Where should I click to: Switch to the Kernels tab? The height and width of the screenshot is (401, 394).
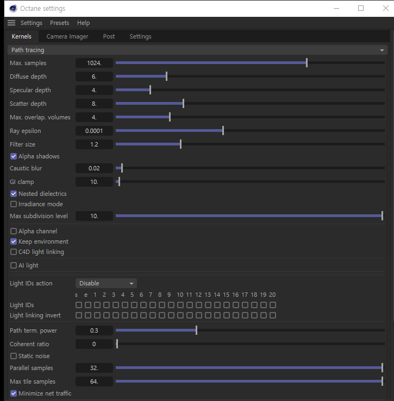point(22,36)
